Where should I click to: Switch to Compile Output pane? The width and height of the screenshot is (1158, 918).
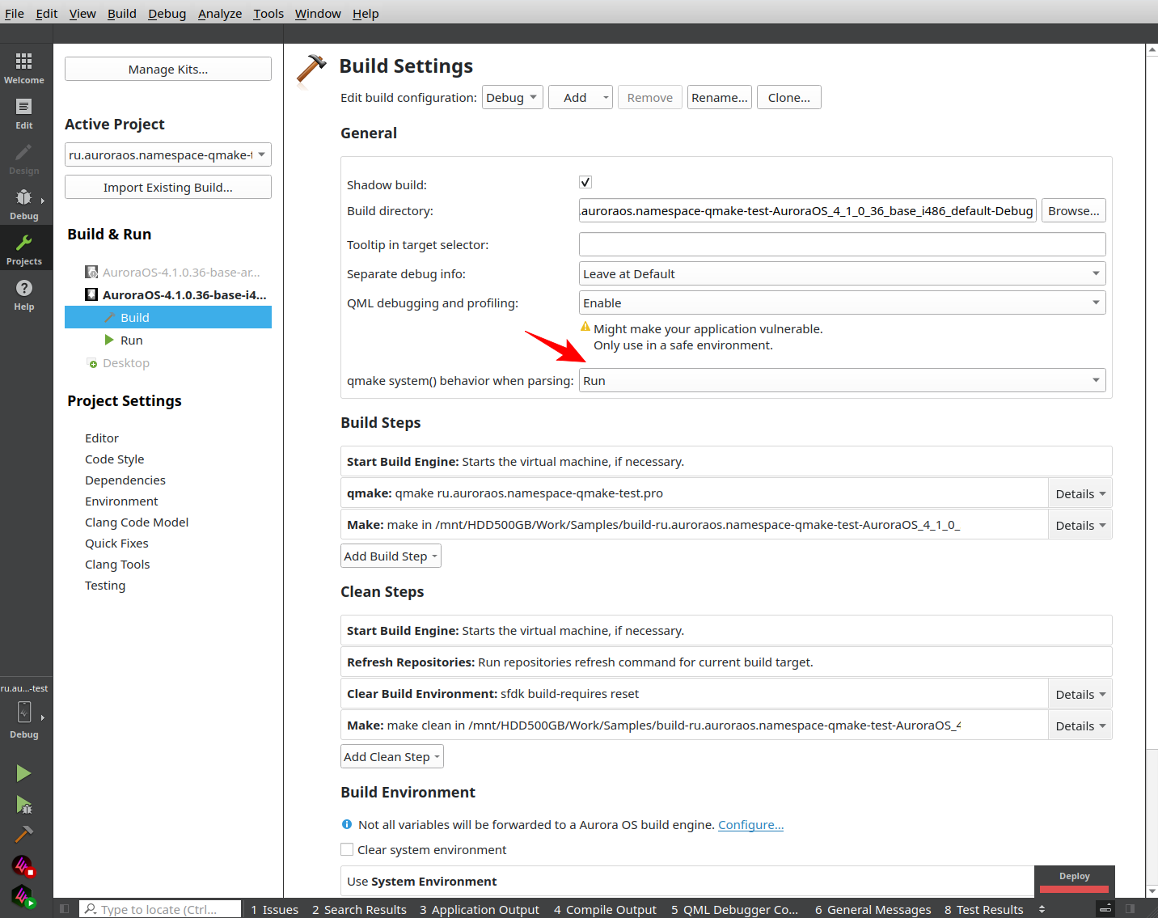click(605, 909)
